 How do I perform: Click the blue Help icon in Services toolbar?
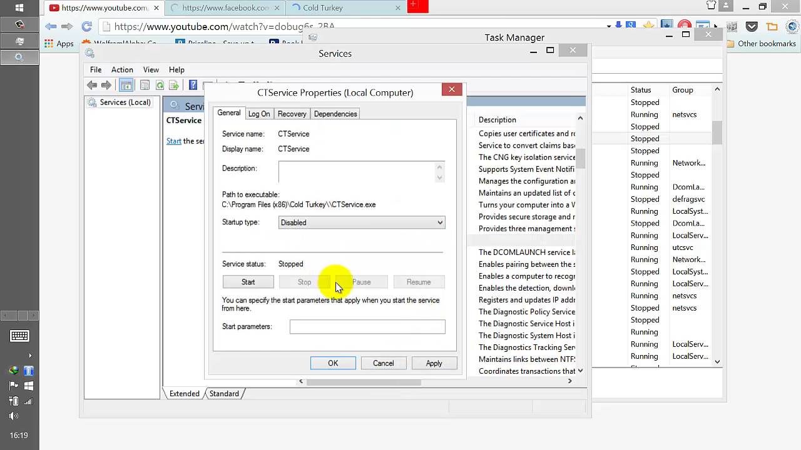click(x=193, y=86)
